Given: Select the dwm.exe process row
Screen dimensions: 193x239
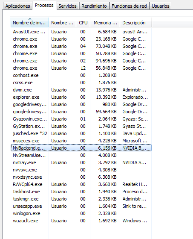Looking at the screenshot, I should pos(81,90).
